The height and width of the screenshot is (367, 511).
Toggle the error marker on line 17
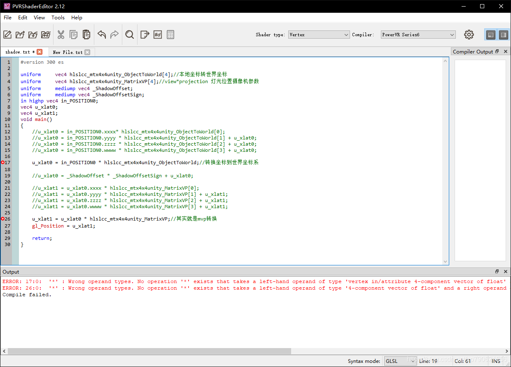pyautogui.click(x=2, y=162)
